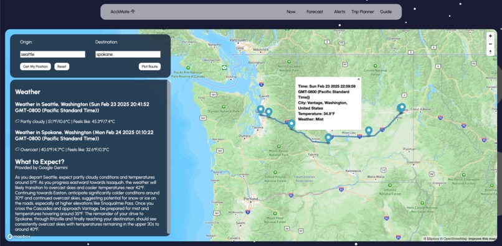Screen dimensions: 502x246
Task: Click the Walla Walla label on map
Action: [376, 176]
